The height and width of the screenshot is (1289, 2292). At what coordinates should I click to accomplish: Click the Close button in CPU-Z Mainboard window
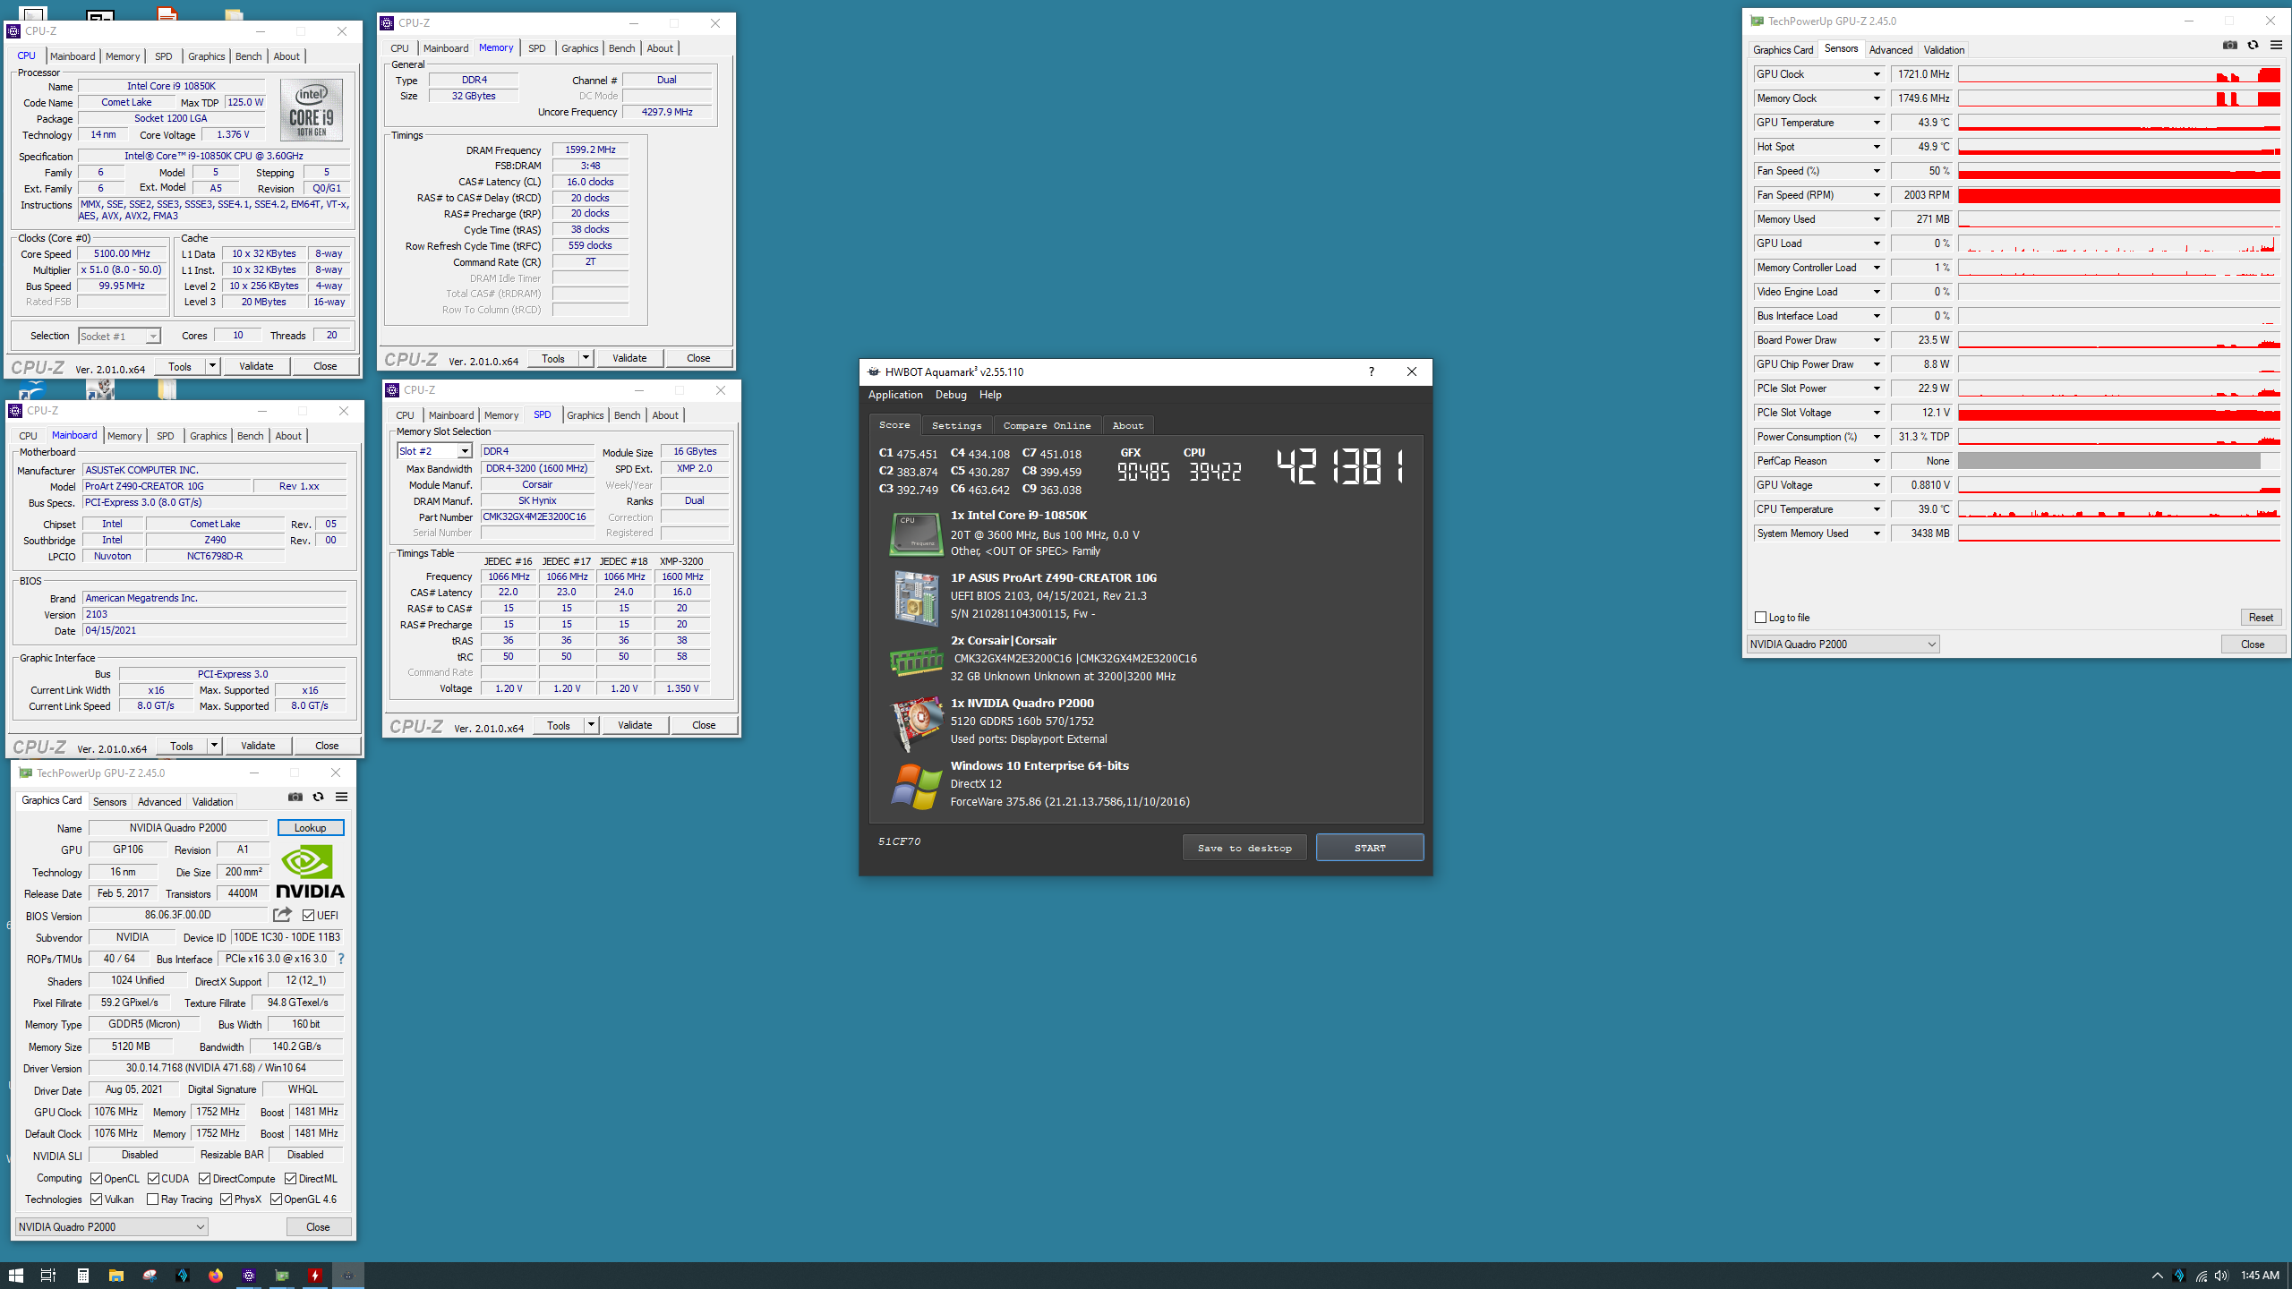pos(327,746)
